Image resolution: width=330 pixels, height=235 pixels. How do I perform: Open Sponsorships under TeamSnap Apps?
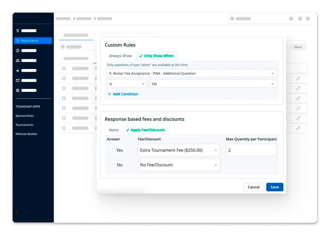tap(25, 116)
